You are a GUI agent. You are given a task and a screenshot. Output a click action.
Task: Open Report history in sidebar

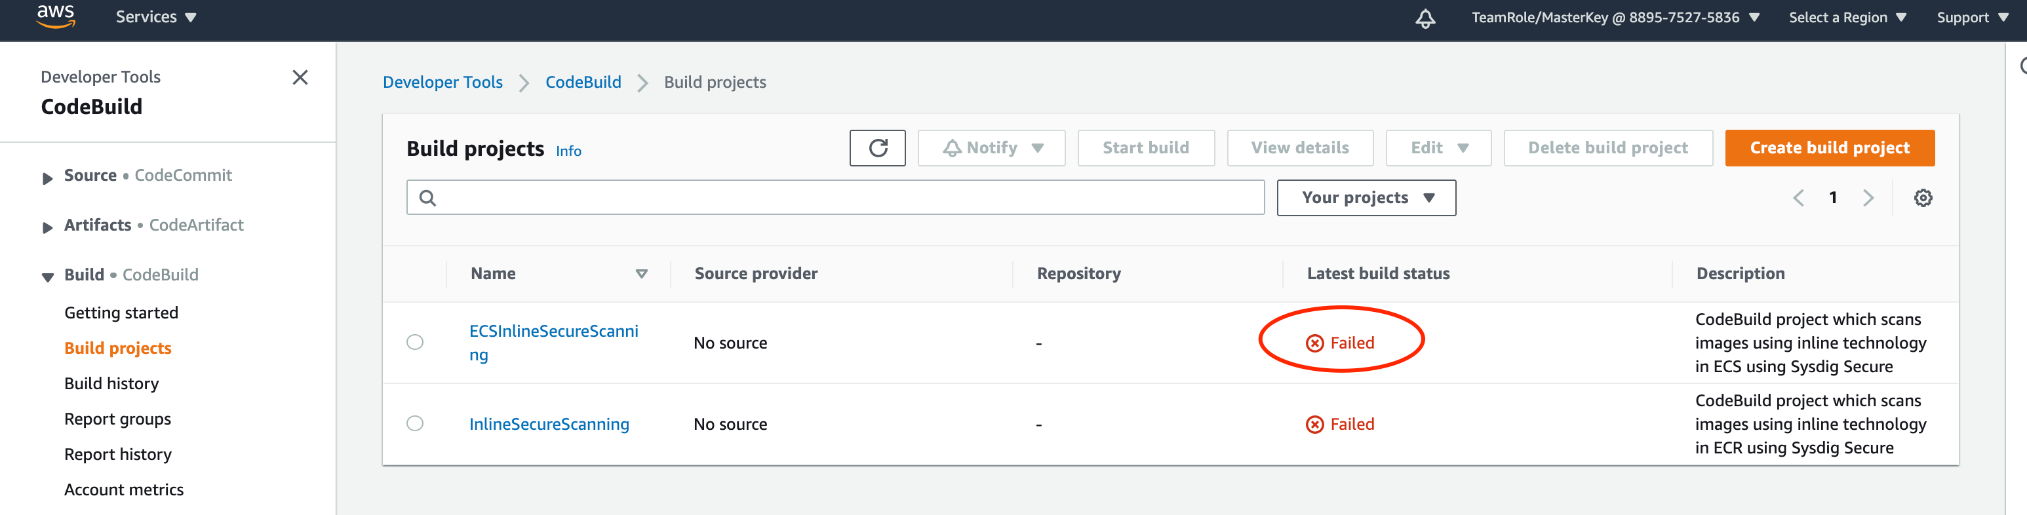pos(117,455)
